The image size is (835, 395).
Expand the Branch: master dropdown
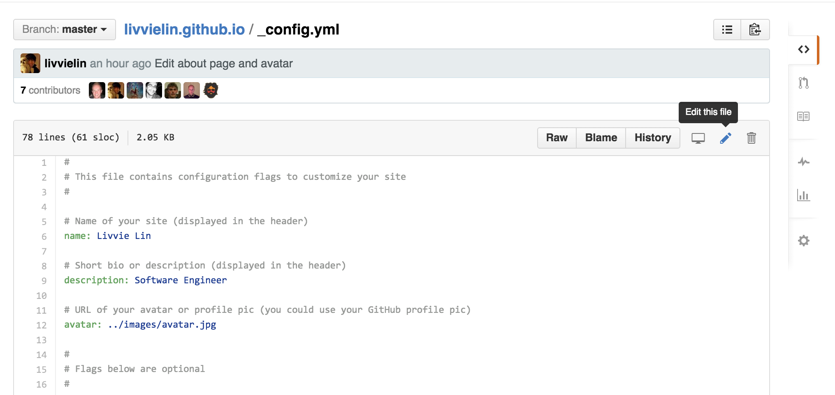[65, 30]
